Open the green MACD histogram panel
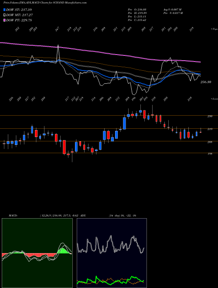This screenshot has width=218, height=288. [37, 253]
